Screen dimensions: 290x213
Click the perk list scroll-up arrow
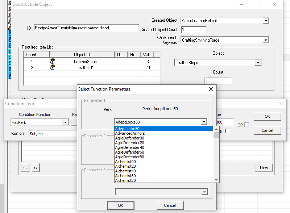pos(216,129)
